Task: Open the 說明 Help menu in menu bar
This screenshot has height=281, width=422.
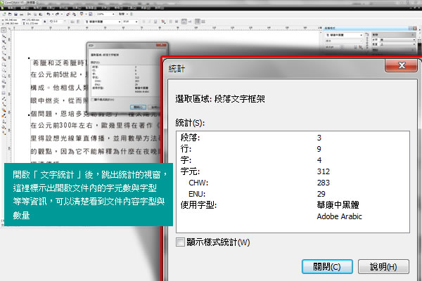Action: tap(160, 8)
